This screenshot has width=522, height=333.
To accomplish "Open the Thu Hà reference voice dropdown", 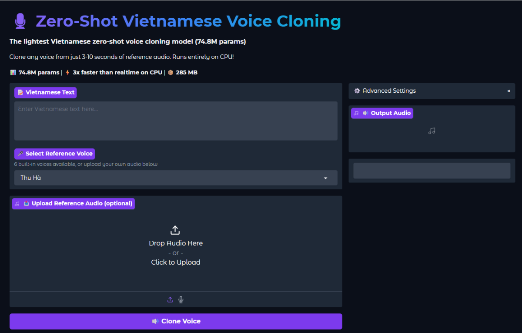I will pyautogui.click(x=176, y=178).
